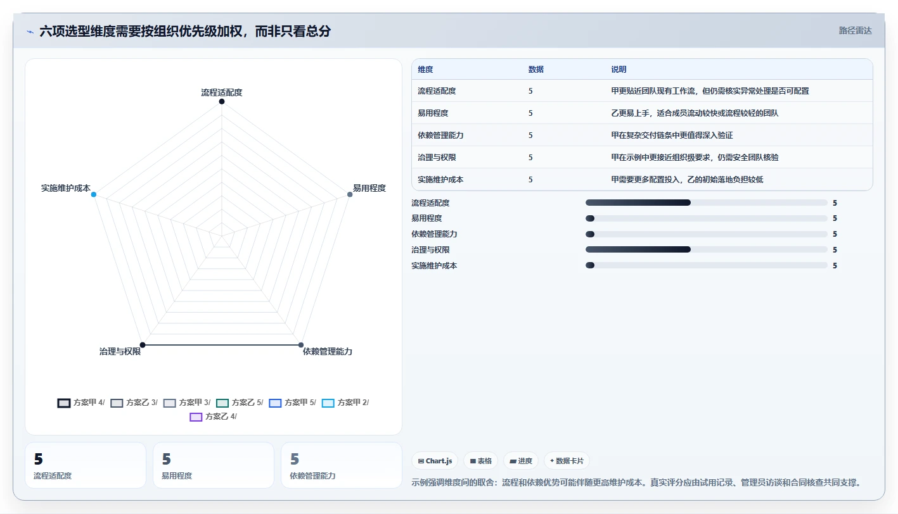Click the page title 六项选型维度需要按组织优先级加权
Screen dimensions: 898x514
coord(185,31)
